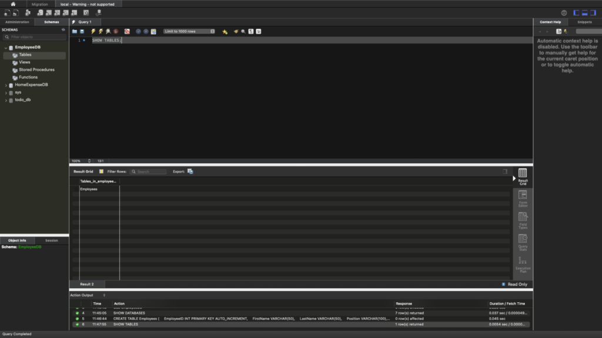Switch to the Snippets tab
This screenshot has height=338, width=602.
point(584,22)
